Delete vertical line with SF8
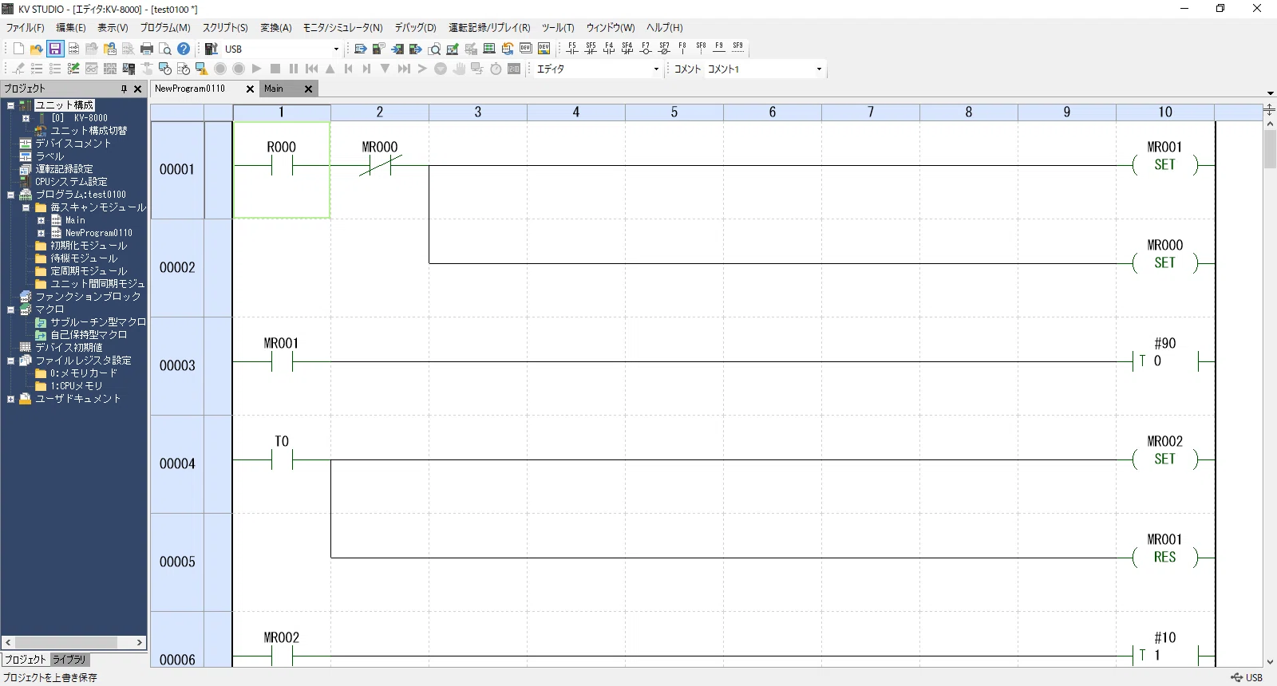Viewport: 1277px width, 686px height. click(x=701, y=49)
